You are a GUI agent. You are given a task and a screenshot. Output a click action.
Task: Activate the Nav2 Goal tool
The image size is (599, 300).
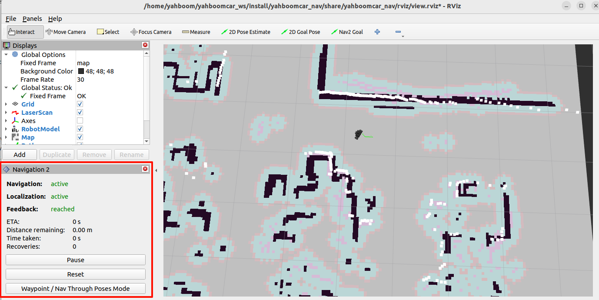[x=347, y=32]
